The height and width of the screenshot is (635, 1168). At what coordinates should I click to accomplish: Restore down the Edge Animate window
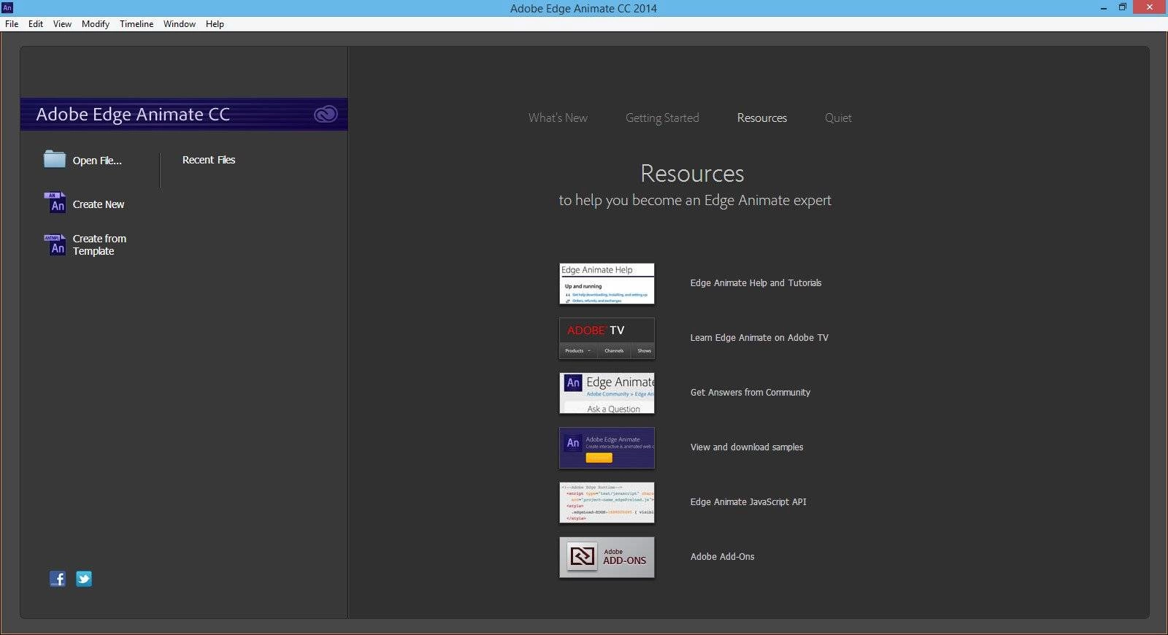(1123, 7)
